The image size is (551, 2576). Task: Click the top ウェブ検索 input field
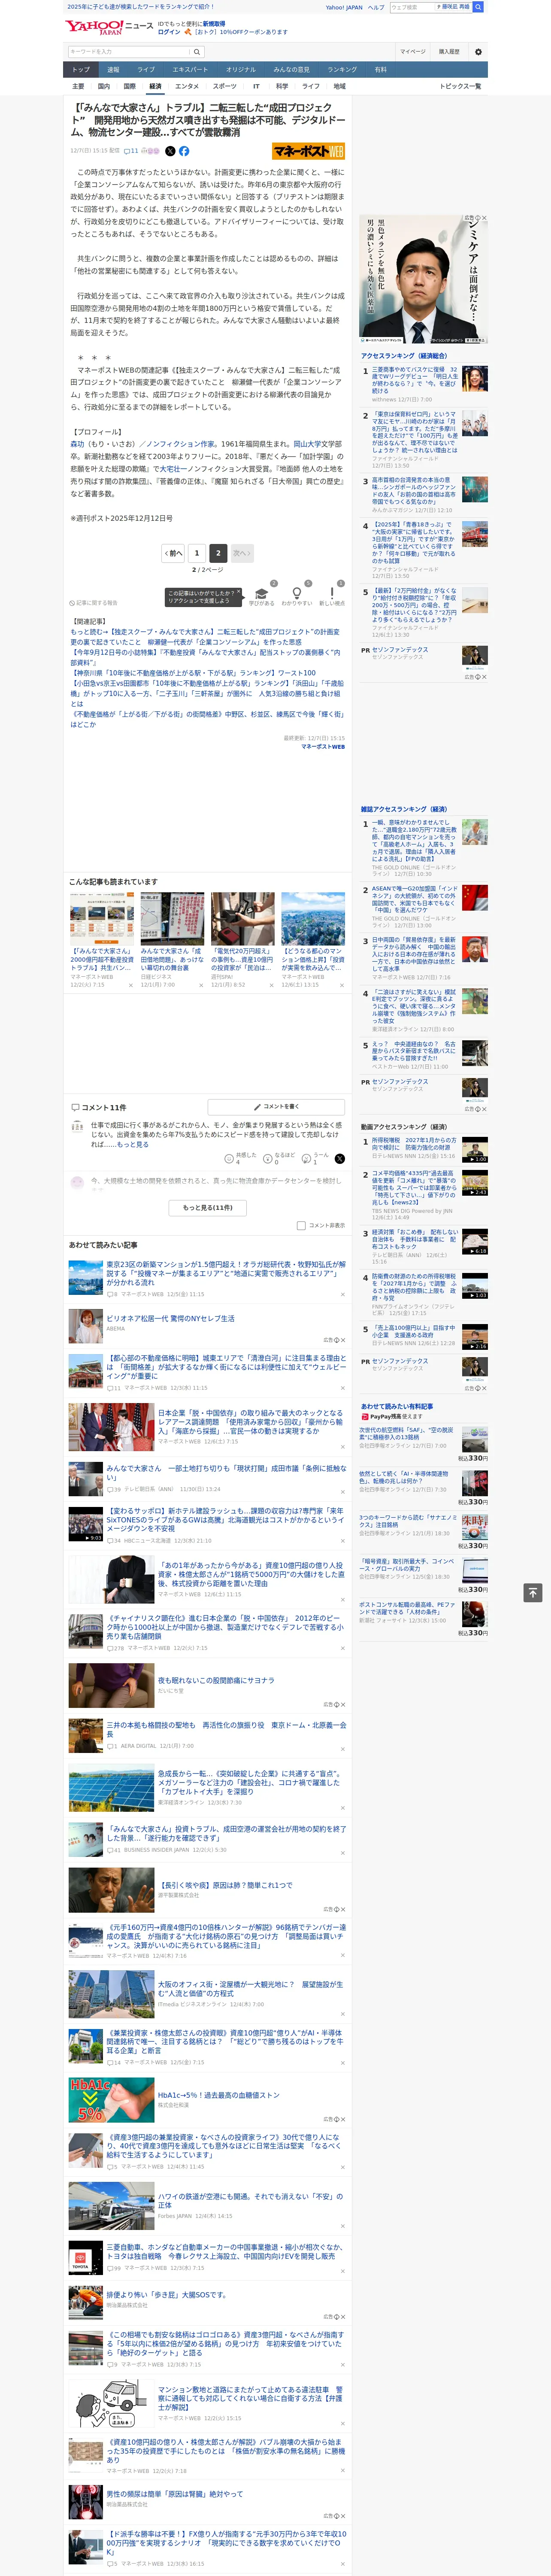click(411, 7)
